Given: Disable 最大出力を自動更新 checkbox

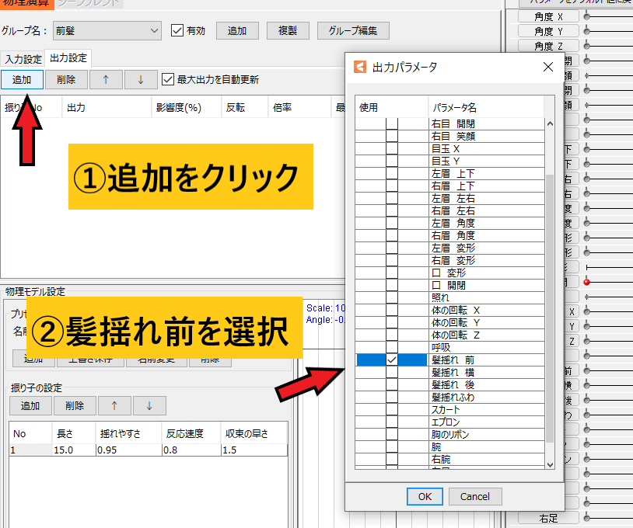Looking at the screenshot, I should 167,79.
